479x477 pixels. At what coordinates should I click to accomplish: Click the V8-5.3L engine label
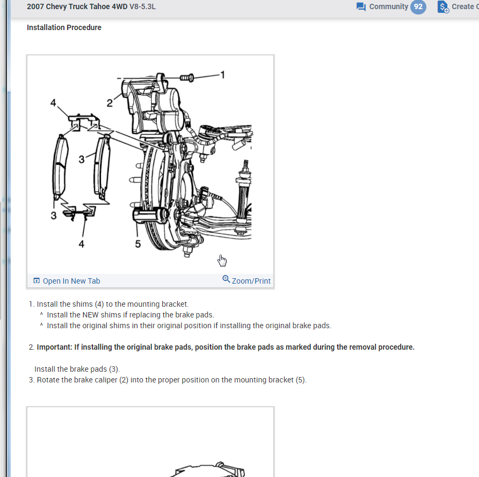(x=142, y=7)
